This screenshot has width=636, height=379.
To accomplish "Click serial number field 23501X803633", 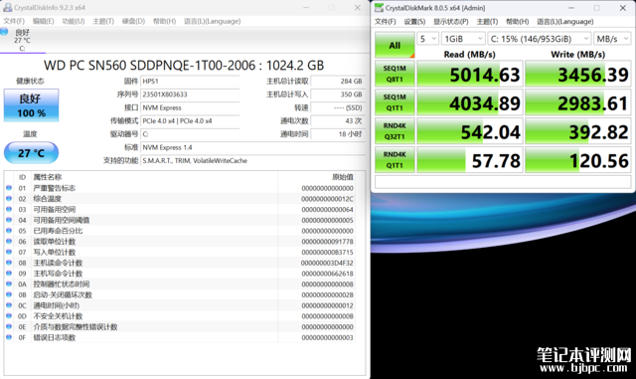I will [190, 95].
